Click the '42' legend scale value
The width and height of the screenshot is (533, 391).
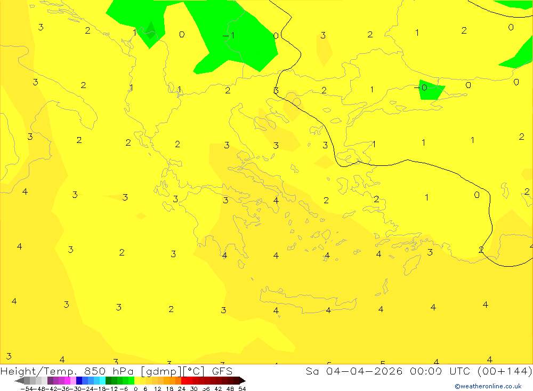[x=218, y=389]
